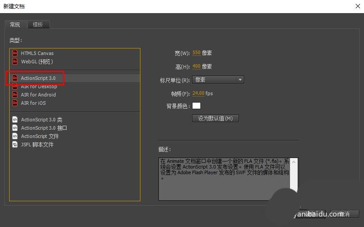Pick AIR for Android document type
Screen dimensions: 364x227
pyautogui.click(x=38, y=95)
